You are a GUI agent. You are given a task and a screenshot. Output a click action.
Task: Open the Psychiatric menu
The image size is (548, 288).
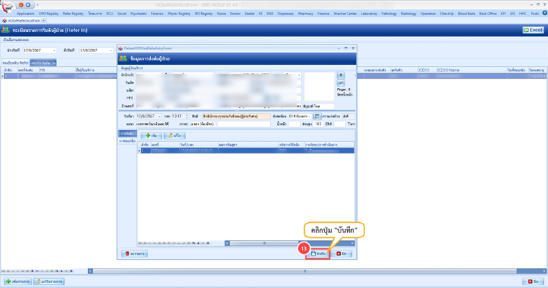(x=138, y=14)
